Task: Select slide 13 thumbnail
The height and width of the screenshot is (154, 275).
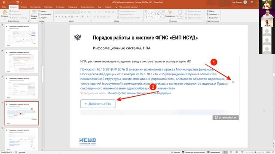Action: click(22, 35)
